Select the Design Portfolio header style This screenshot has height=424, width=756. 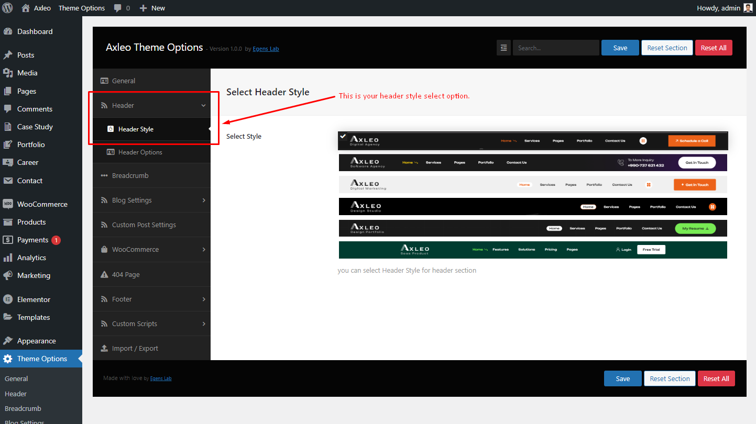coord(533,228)
